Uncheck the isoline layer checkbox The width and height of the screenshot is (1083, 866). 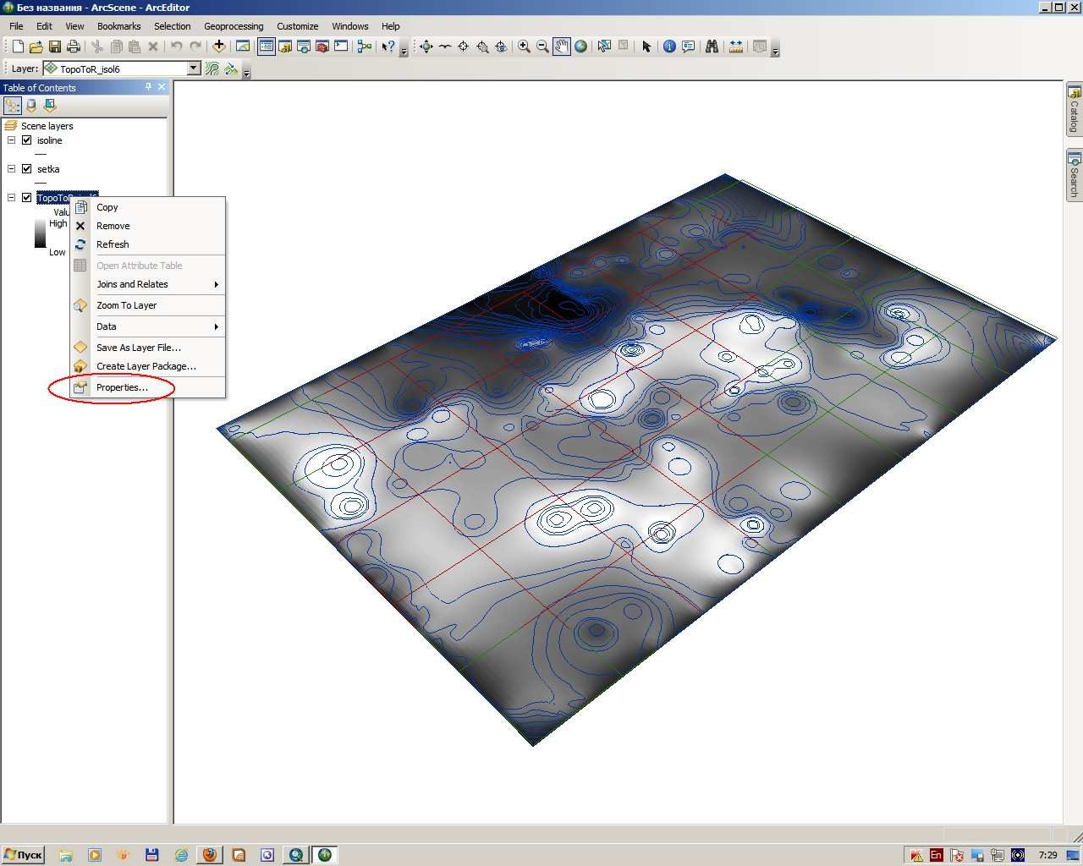[x=27, y=140]
